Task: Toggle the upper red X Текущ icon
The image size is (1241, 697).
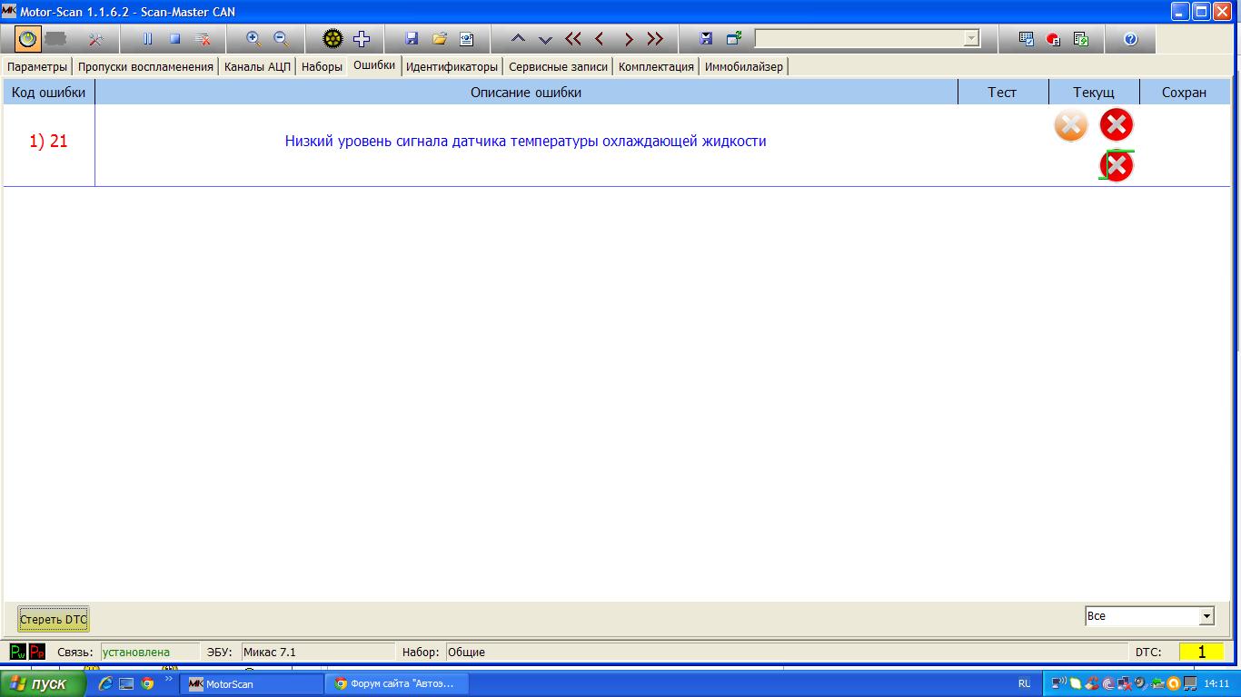Action: 1117,125
